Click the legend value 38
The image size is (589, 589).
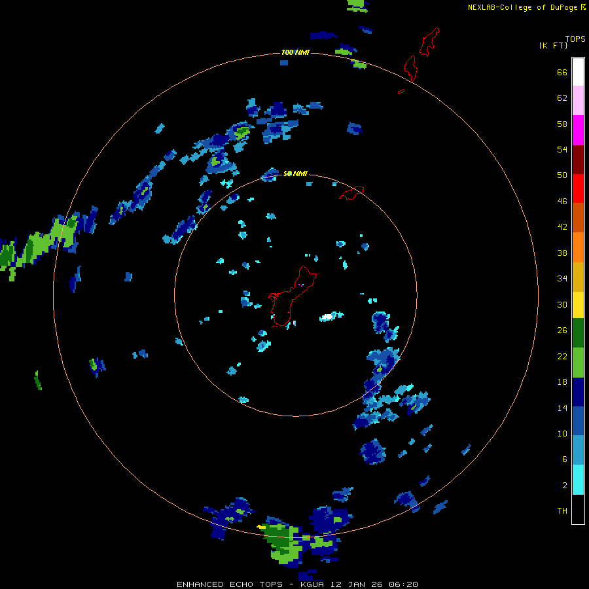(x=562, y=253)
